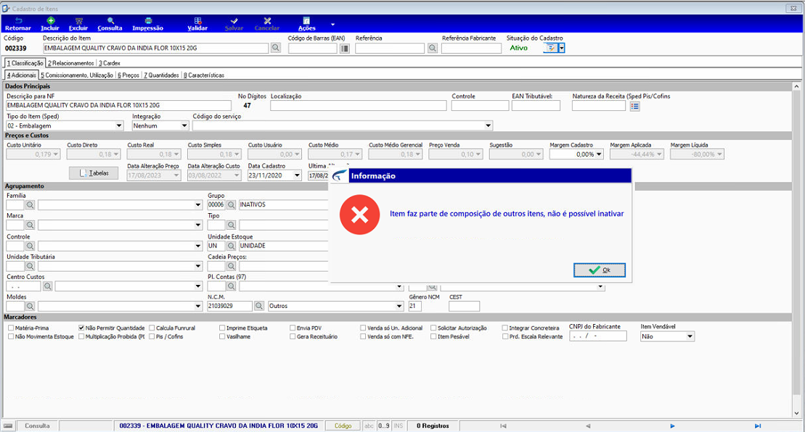This screenshot has width=805, height=432.
Task: Toggle the Não Movimenta Estoque checkbox
Action: tap(11, 336)
